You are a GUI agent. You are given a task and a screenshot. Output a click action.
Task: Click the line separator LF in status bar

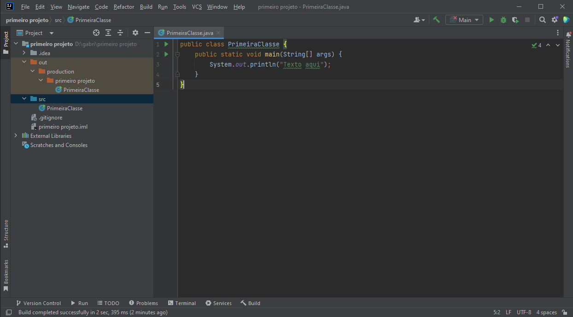(509, 312)
